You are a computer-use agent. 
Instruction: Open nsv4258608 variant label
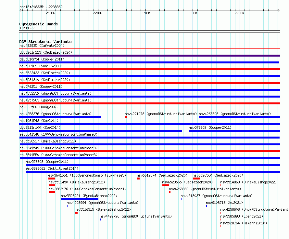[255, 209]
